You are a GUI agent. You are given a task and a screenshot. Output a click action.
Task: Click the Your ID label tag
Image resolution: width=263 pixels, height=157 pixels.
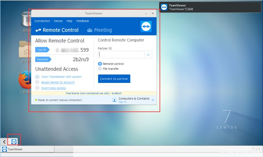coord(42,50)
